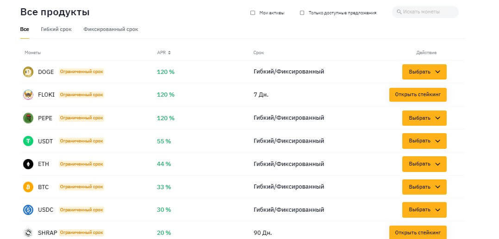
Task: Click the PEPE frog coin icon
Action: [x=28, y=118]
